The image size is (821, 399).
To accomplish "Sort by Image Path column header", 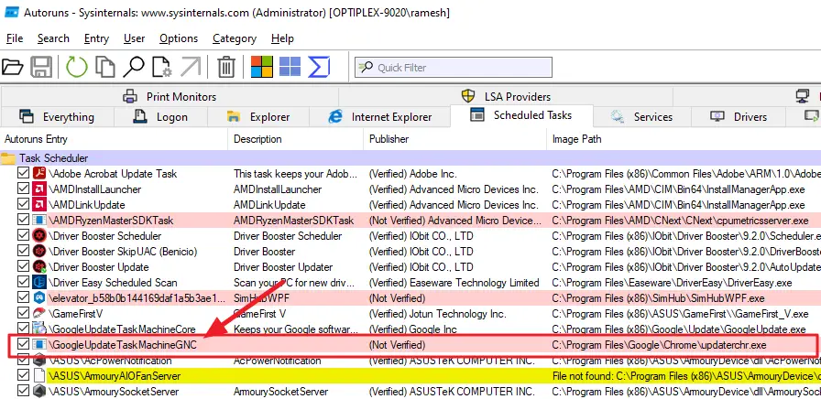I will pos(684,139).
